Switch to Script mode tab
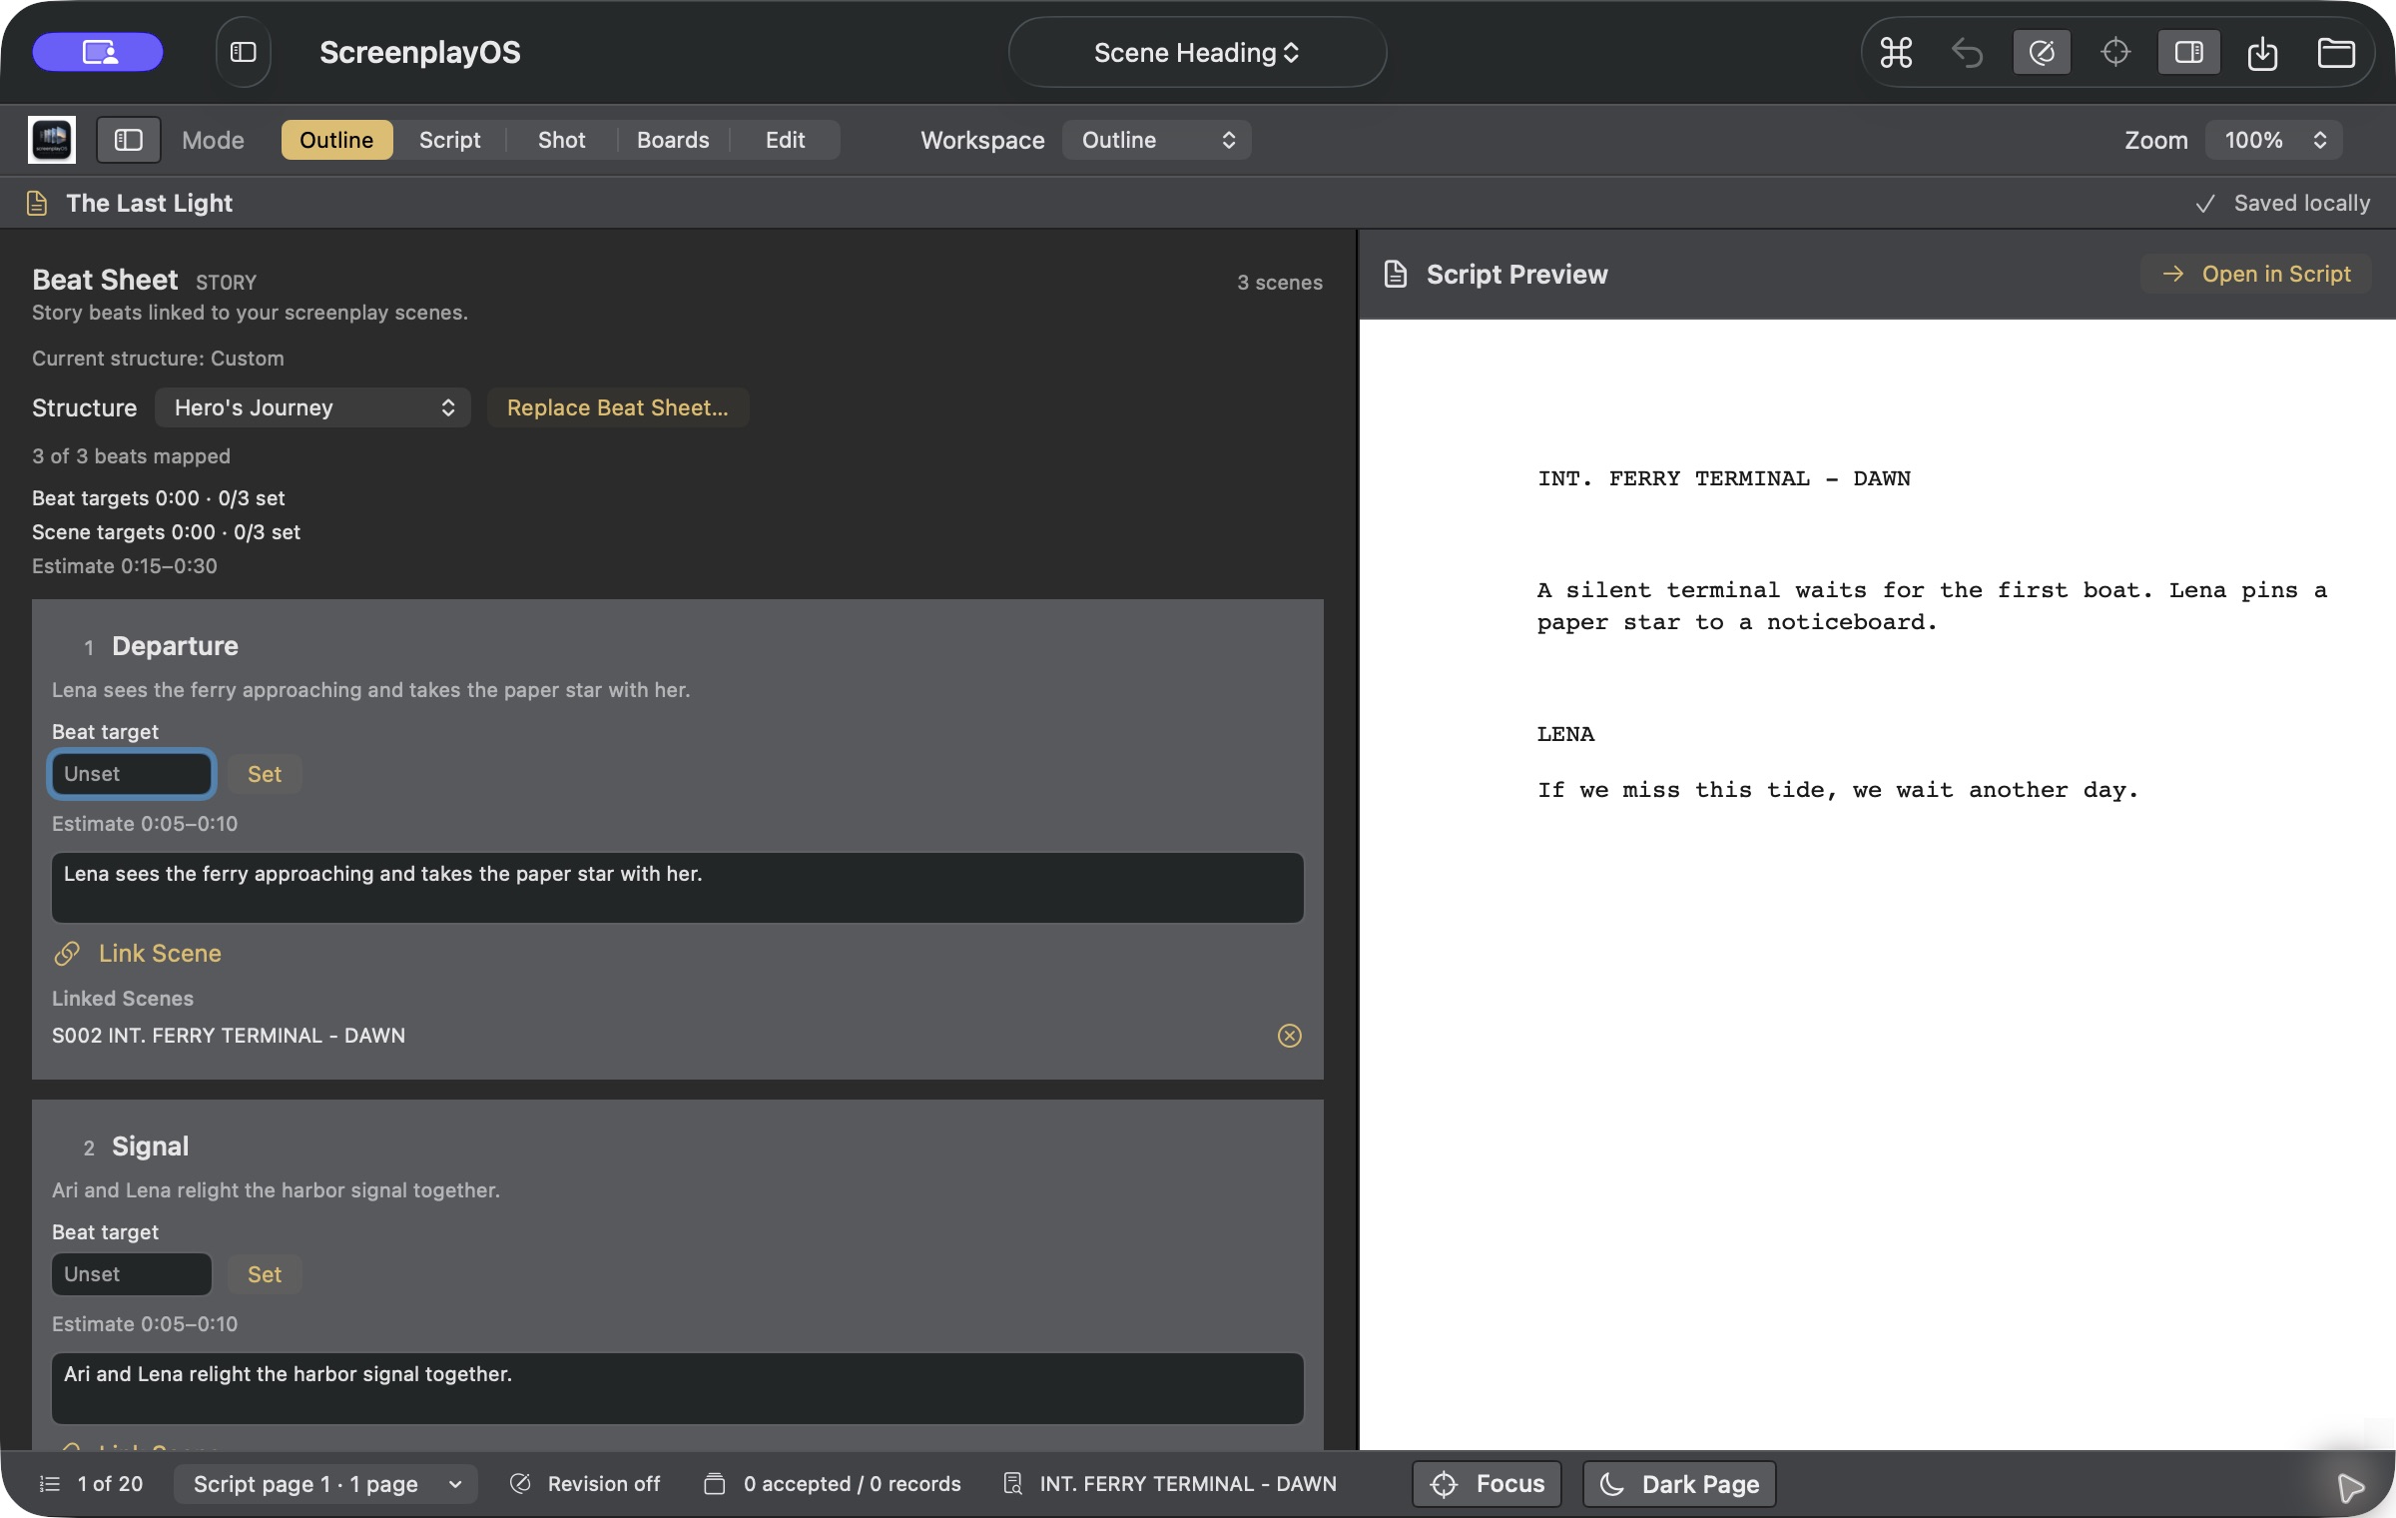2396x1518 pixels. pos(449,140)
